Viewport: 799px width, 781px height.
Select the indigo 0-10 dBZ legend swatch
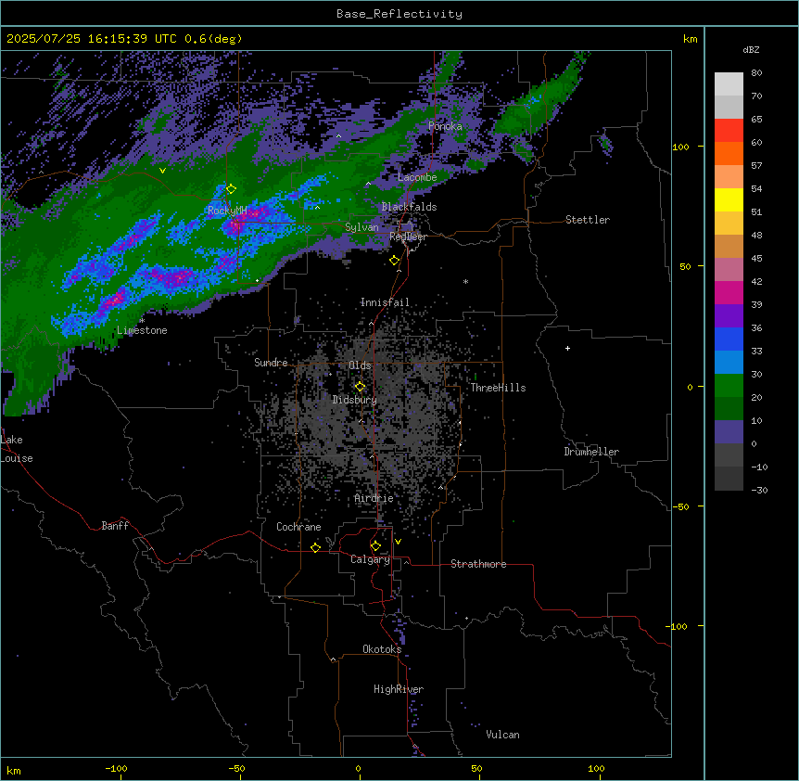coord(729,432)
